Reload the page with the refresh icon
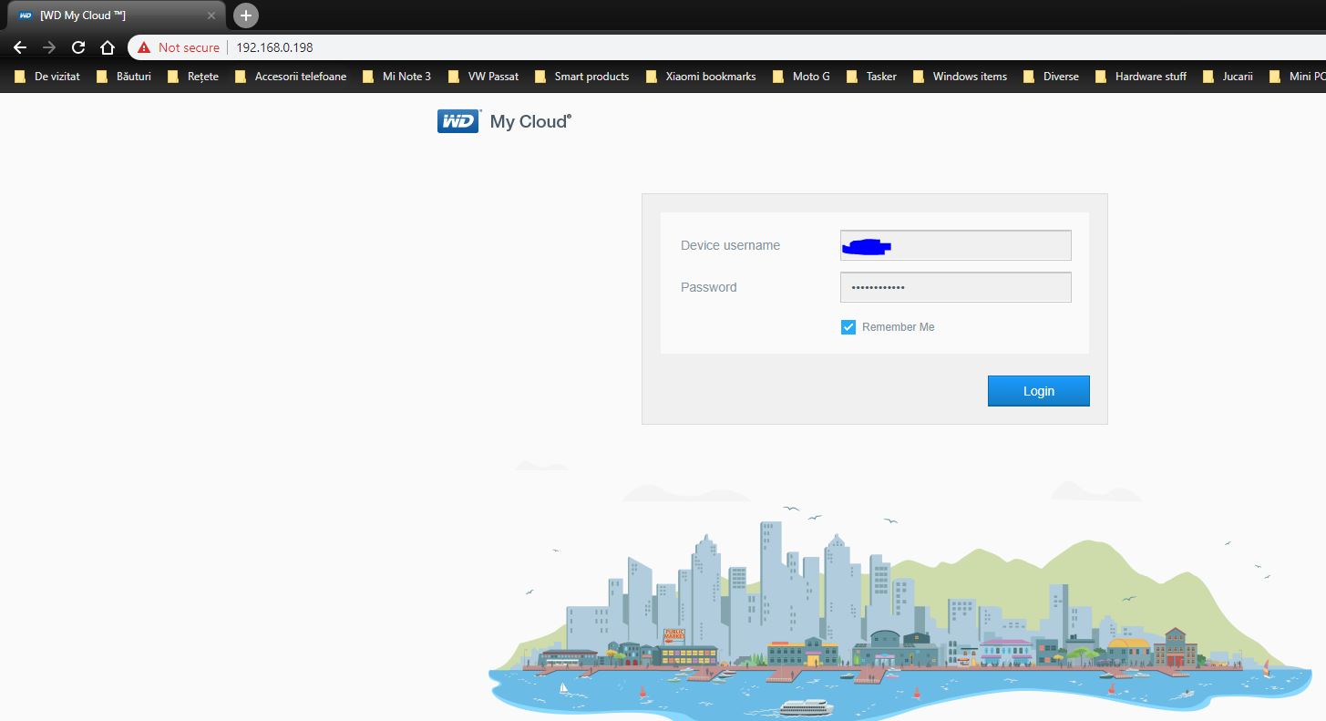 tap(78, 47)
